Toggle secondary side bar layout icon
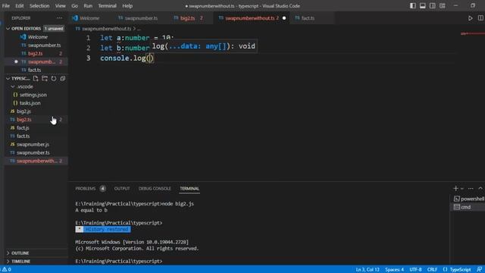 pyautogui.click(x=433, y=5)
